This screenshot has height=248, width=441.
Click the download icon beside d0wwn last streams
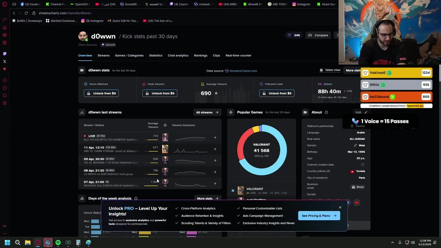coord(82,112)
